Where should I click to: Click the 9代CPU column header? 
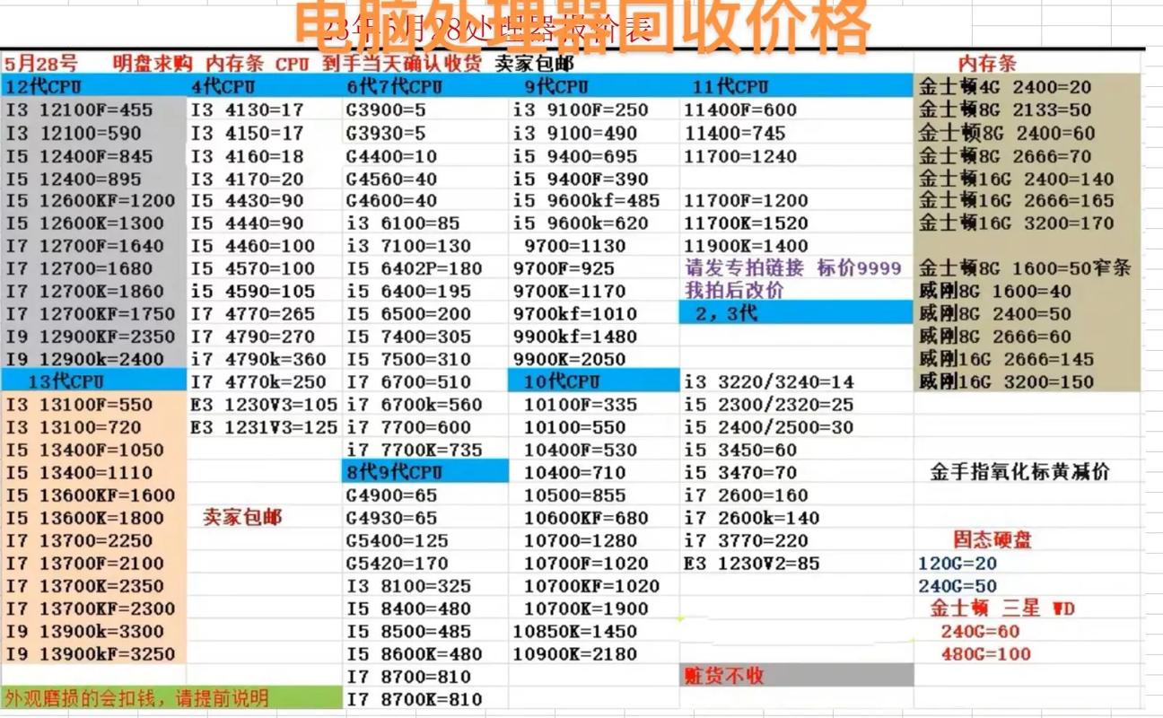pyautogui.click(x=556, y=87)
